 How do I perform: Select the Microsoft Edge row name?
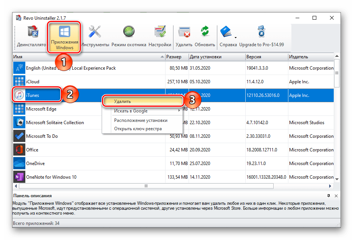41,109
